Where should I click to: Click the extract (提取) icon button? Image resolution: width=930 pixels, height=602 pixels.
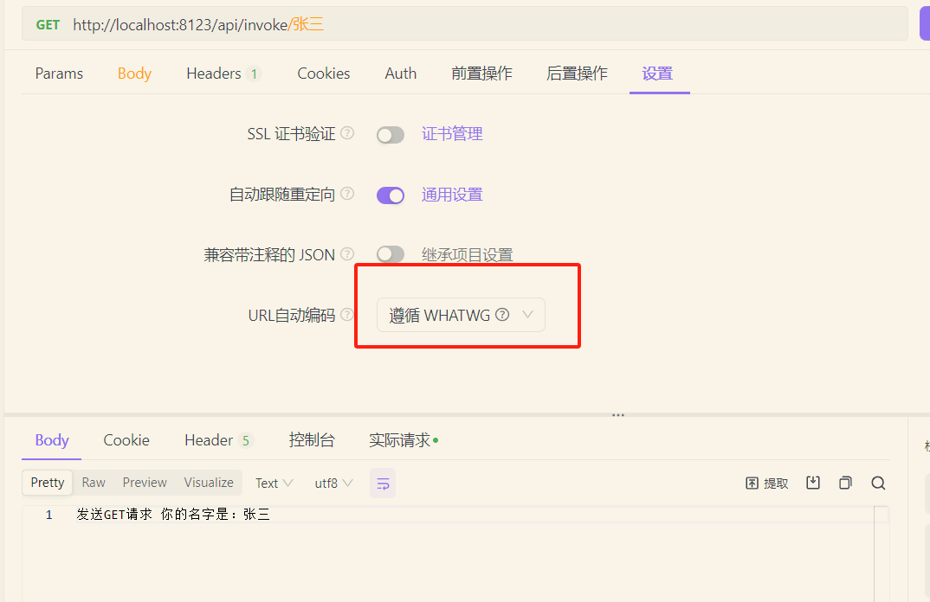767,484
